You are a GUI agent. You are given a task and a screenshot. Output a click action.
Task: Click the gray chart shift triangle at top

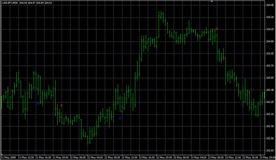click(x=212, y=1)
